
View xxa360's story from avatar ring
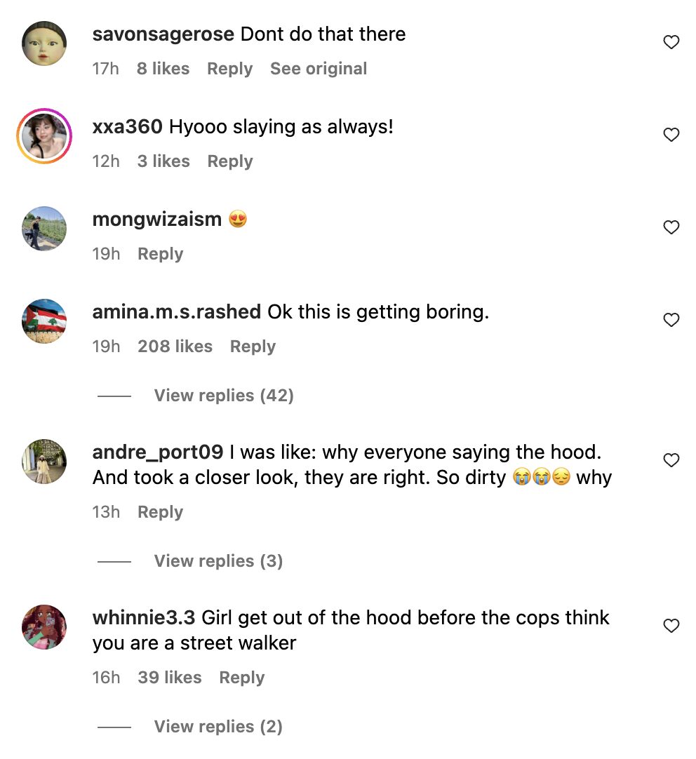tap(44, 136)
